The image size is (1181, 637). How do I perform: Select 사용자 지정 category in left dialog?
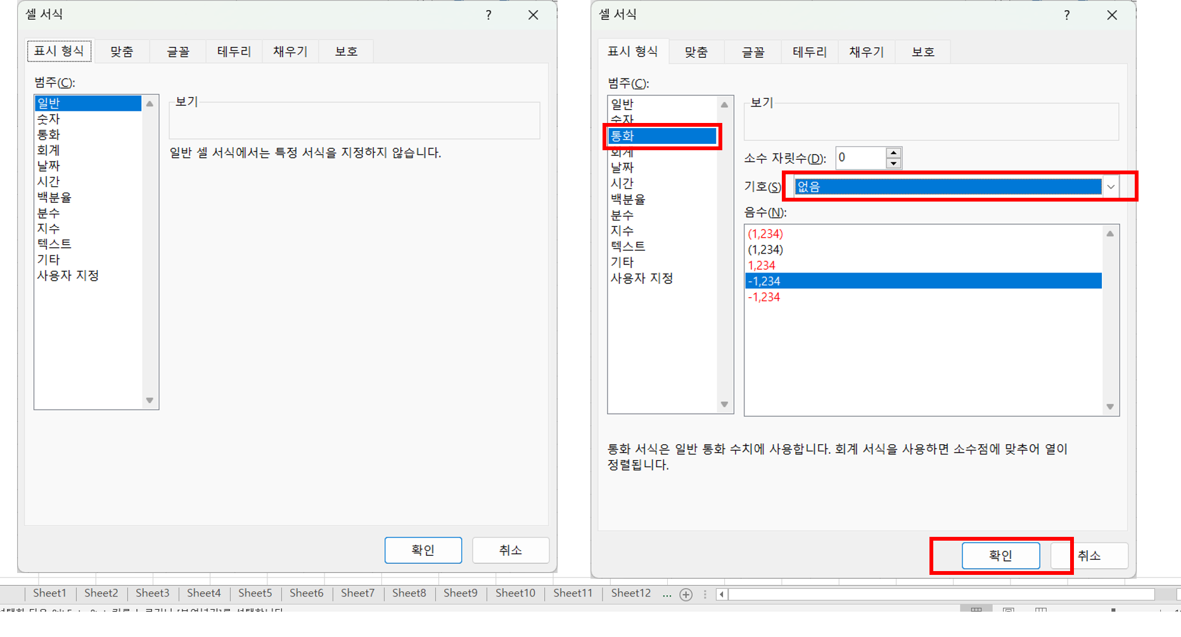coord(88,275)
